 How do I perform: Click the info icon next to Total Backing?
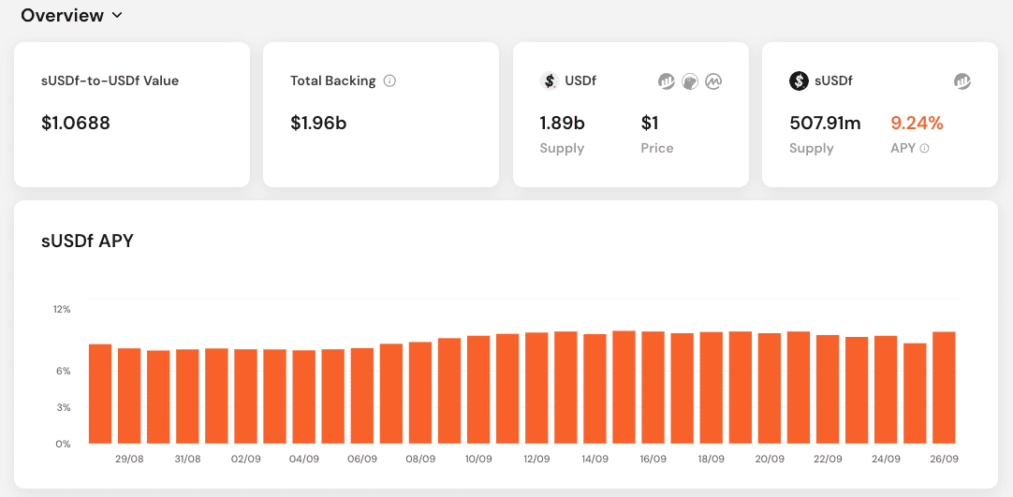(389, 80)
